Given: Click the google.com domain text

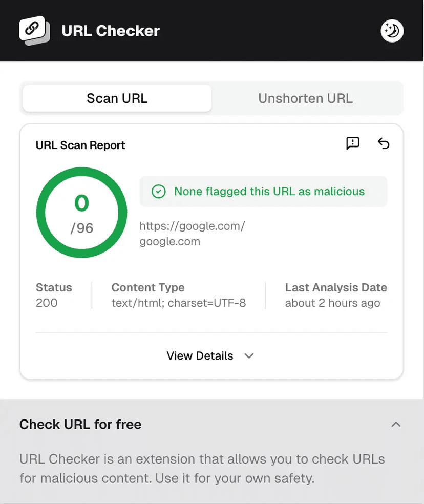Looking at the screenshot, I should pos(169,241).
